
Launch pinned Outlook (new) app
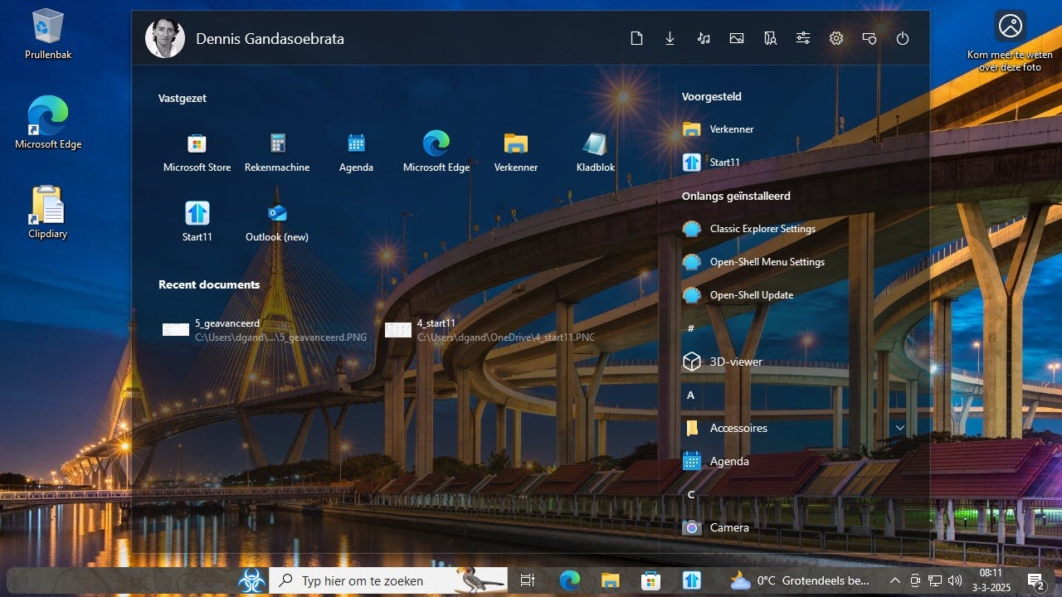coord(277,221)
